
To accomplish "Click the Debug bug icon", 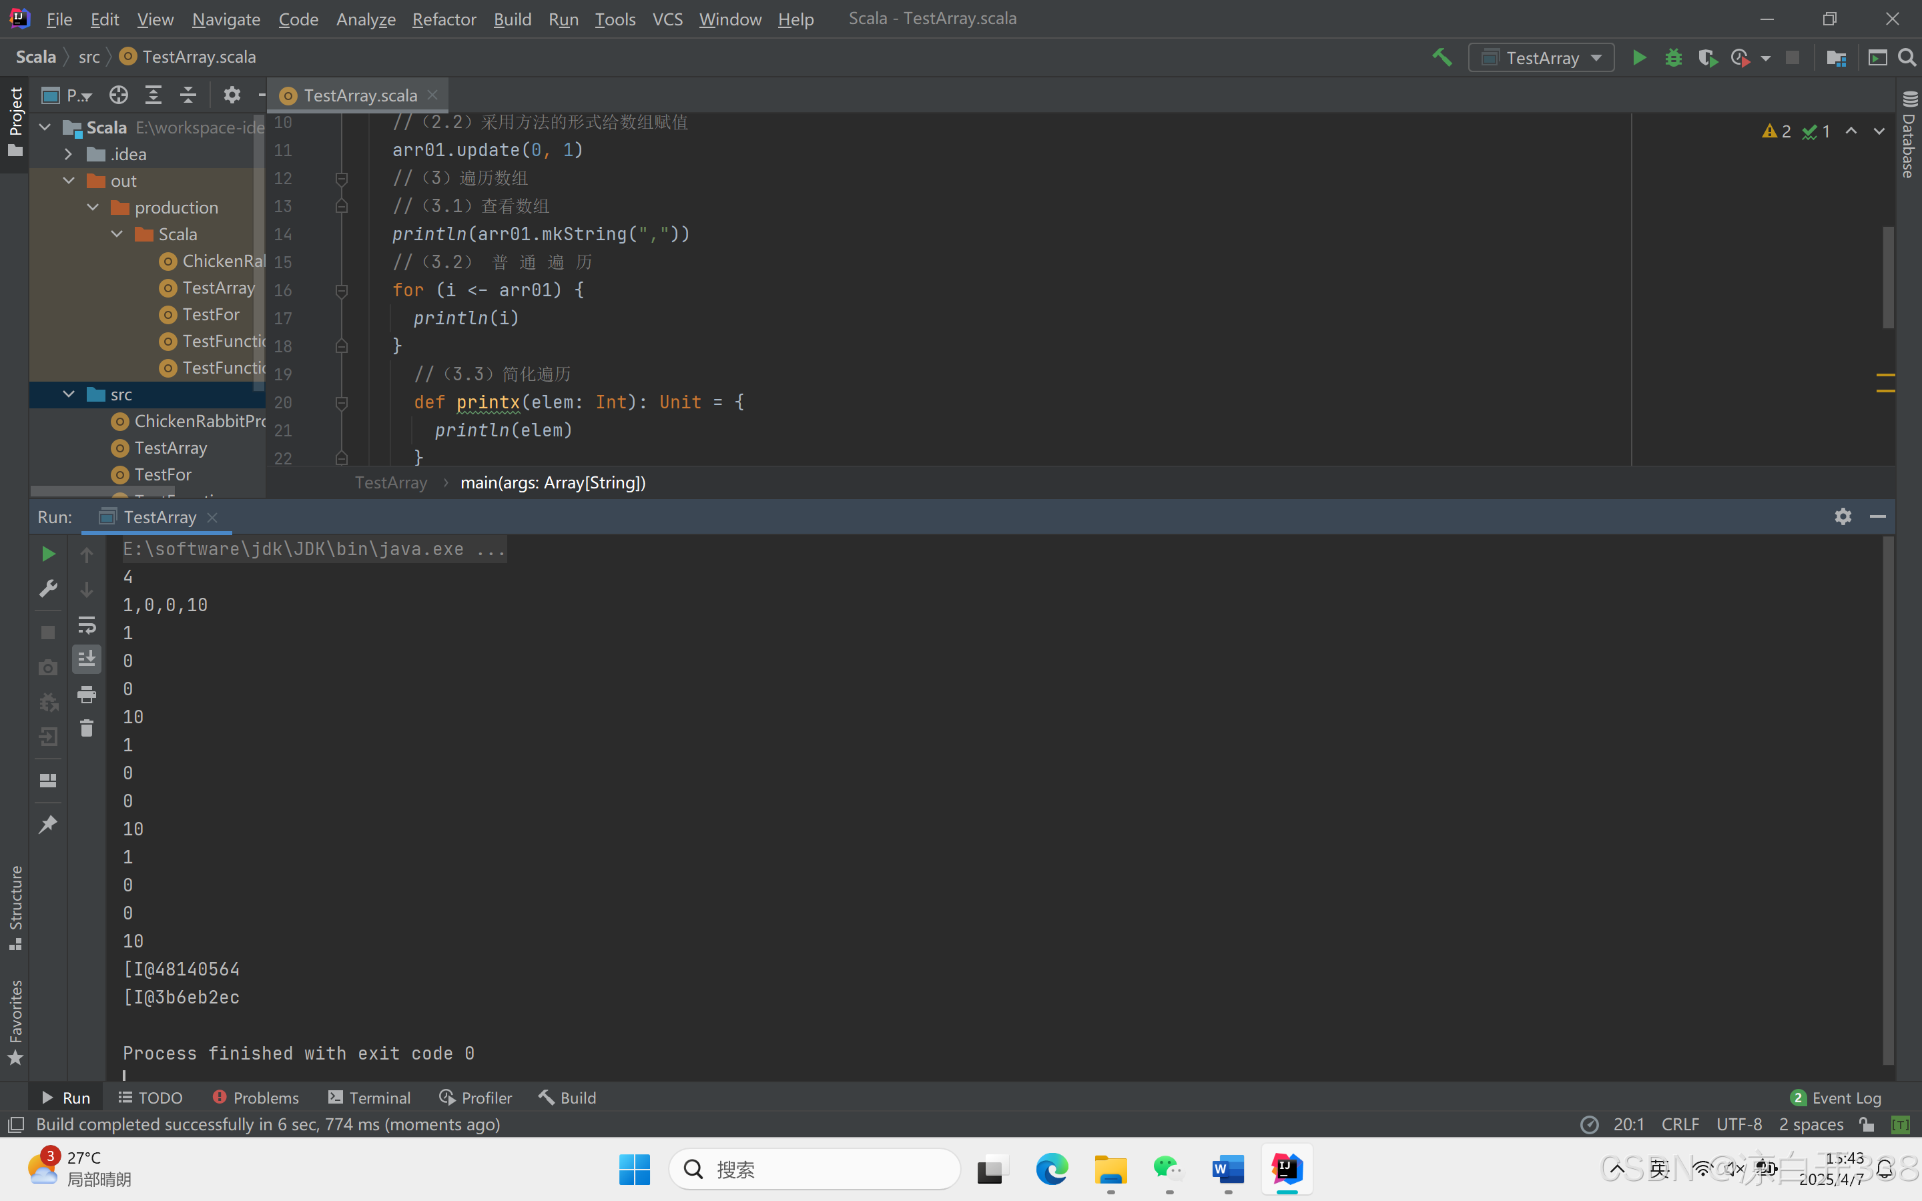I will (1674, 58).
